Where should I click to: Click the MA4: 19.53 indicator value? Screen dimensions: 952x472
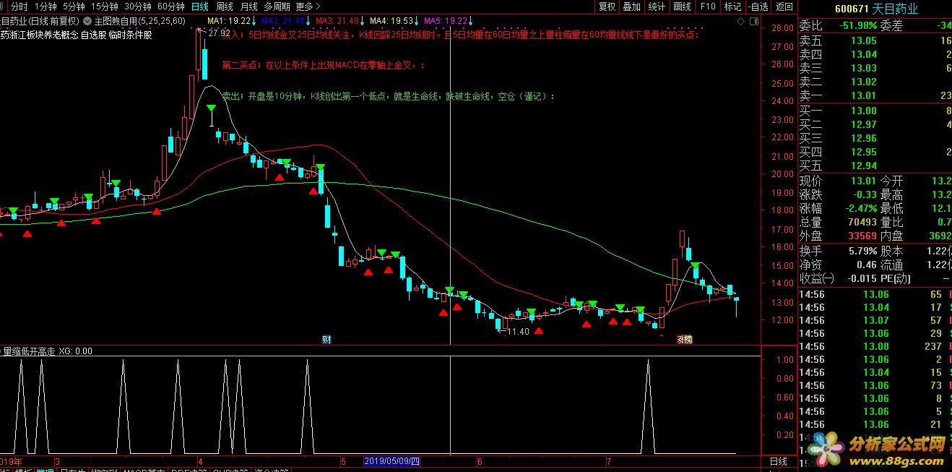pos(395,21)
